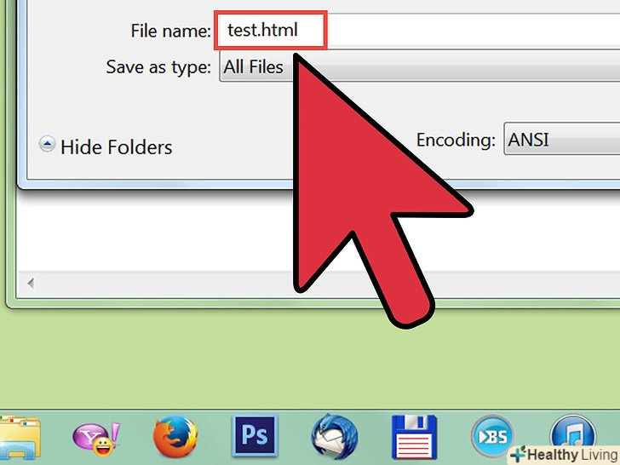The image size is (620, 465).
Task: Open Windows Explorer folder icon in taskbar
Action: coord(19,437)
